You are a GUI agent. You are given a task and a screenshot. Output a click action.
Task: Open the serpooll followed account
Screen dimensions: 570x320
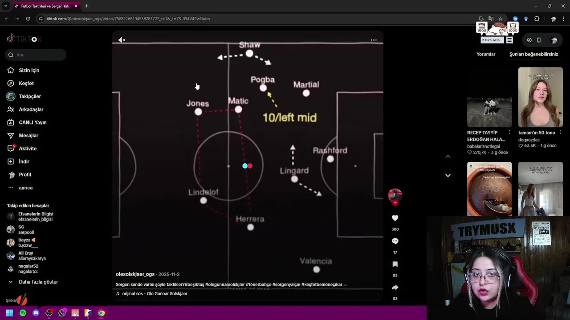pyautogui.click(x=26, y=230)
